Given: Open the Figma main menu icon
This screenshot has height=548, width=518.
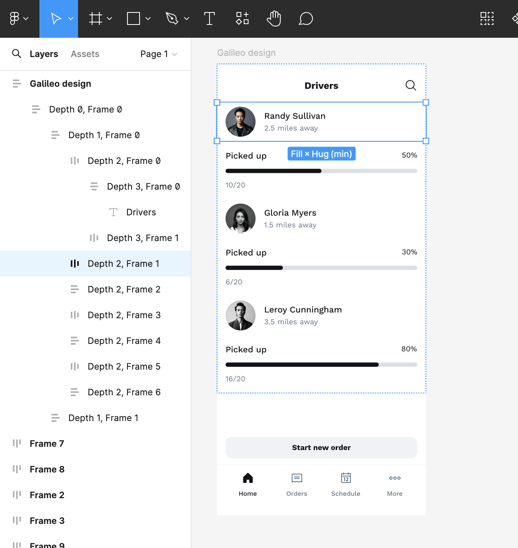Looking at the screenshot, I should (14, 18).
